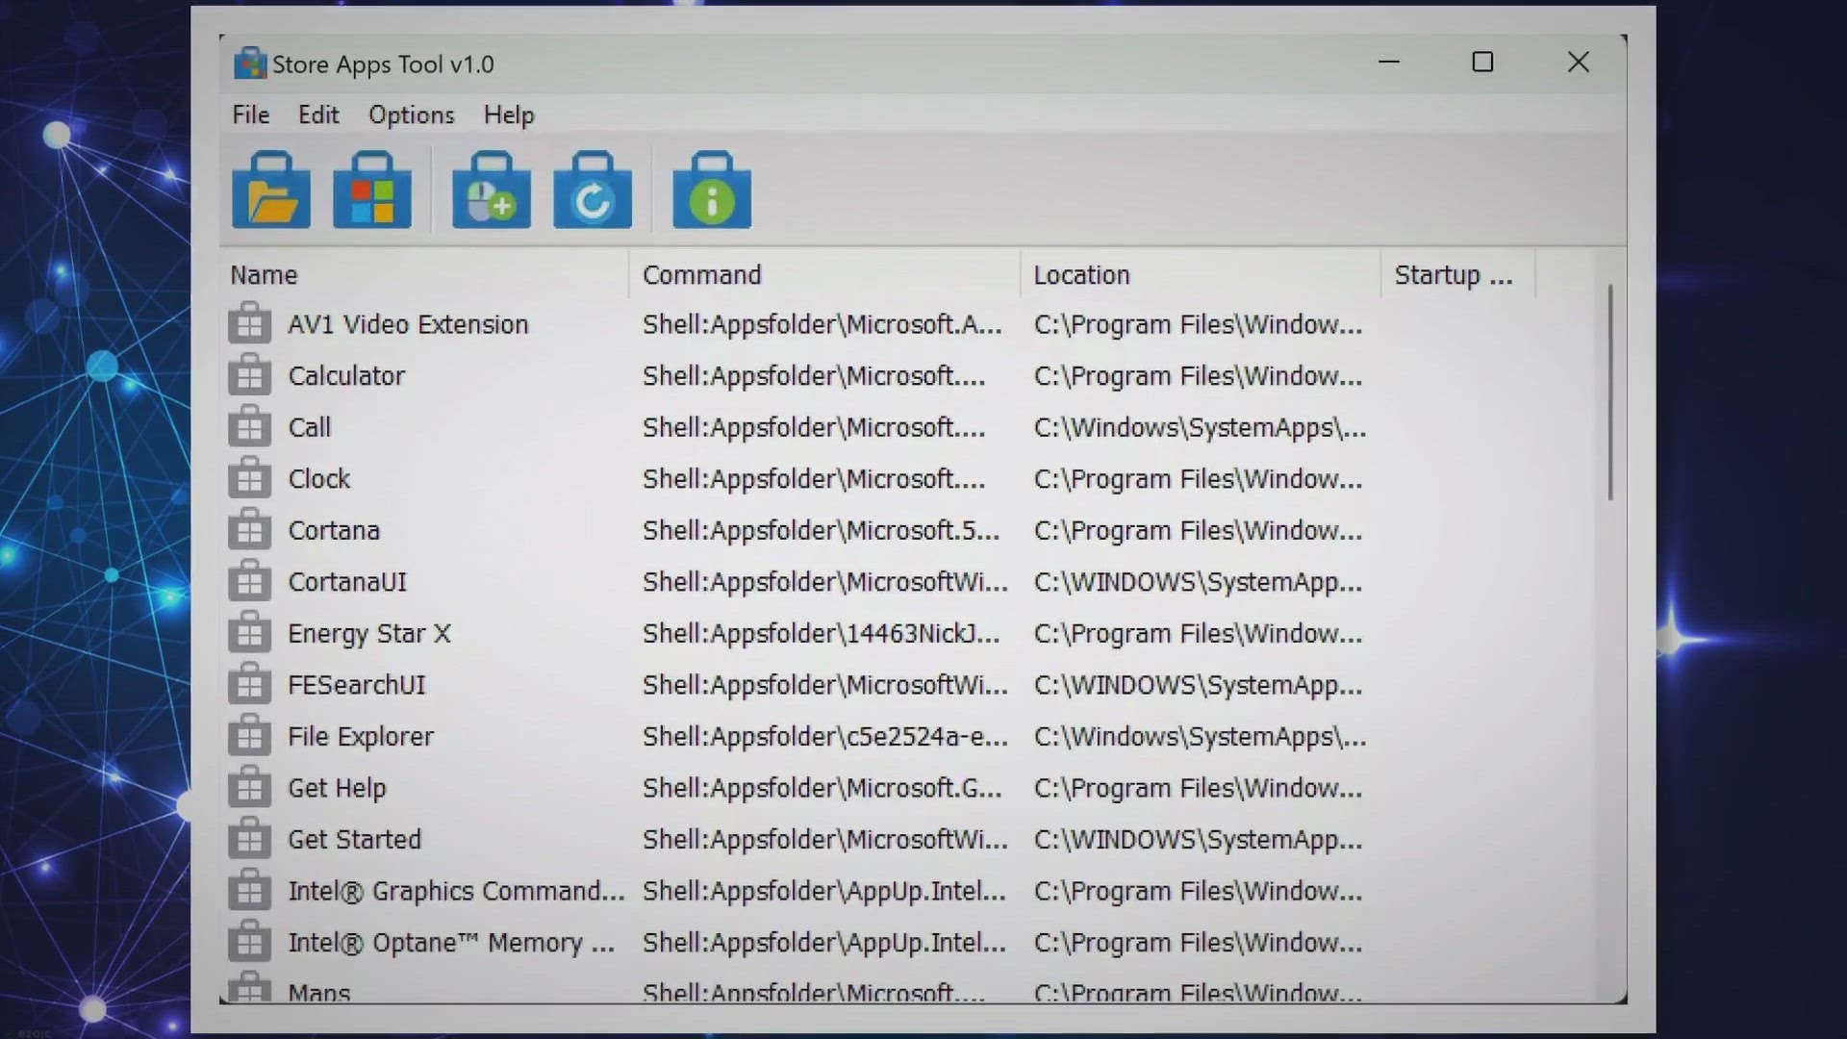
Task: Select the File Explorer entry
Action: click(x=361, y=736)
